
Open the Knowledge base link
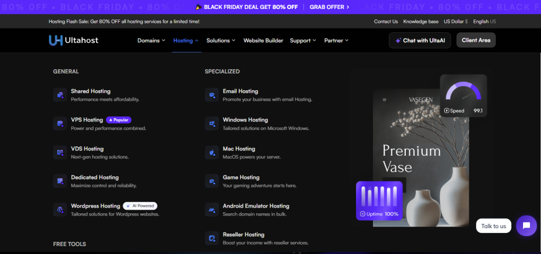click(x=421, y=21)
